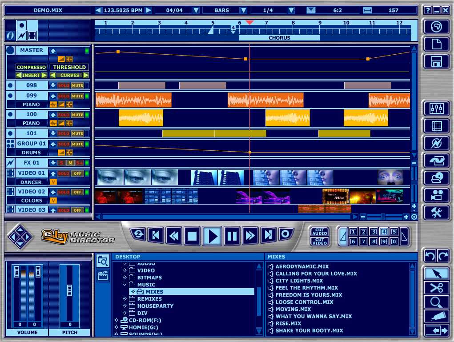Click the CUT AUDIO button
Screen dimensions: 454x342
pos(320,232)
